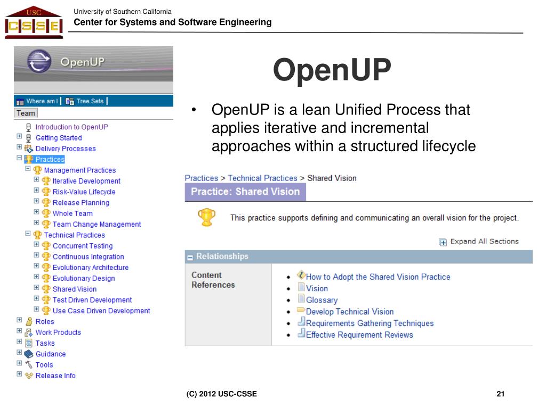Select Team Change Management tree item
The image size is (546, 409).
tap(97, 224)
